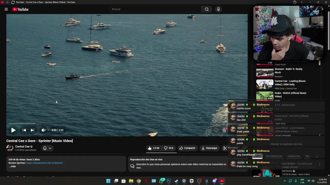330x185 pixels.
Task: Mute the video volume
Action: tap(44, 130)
